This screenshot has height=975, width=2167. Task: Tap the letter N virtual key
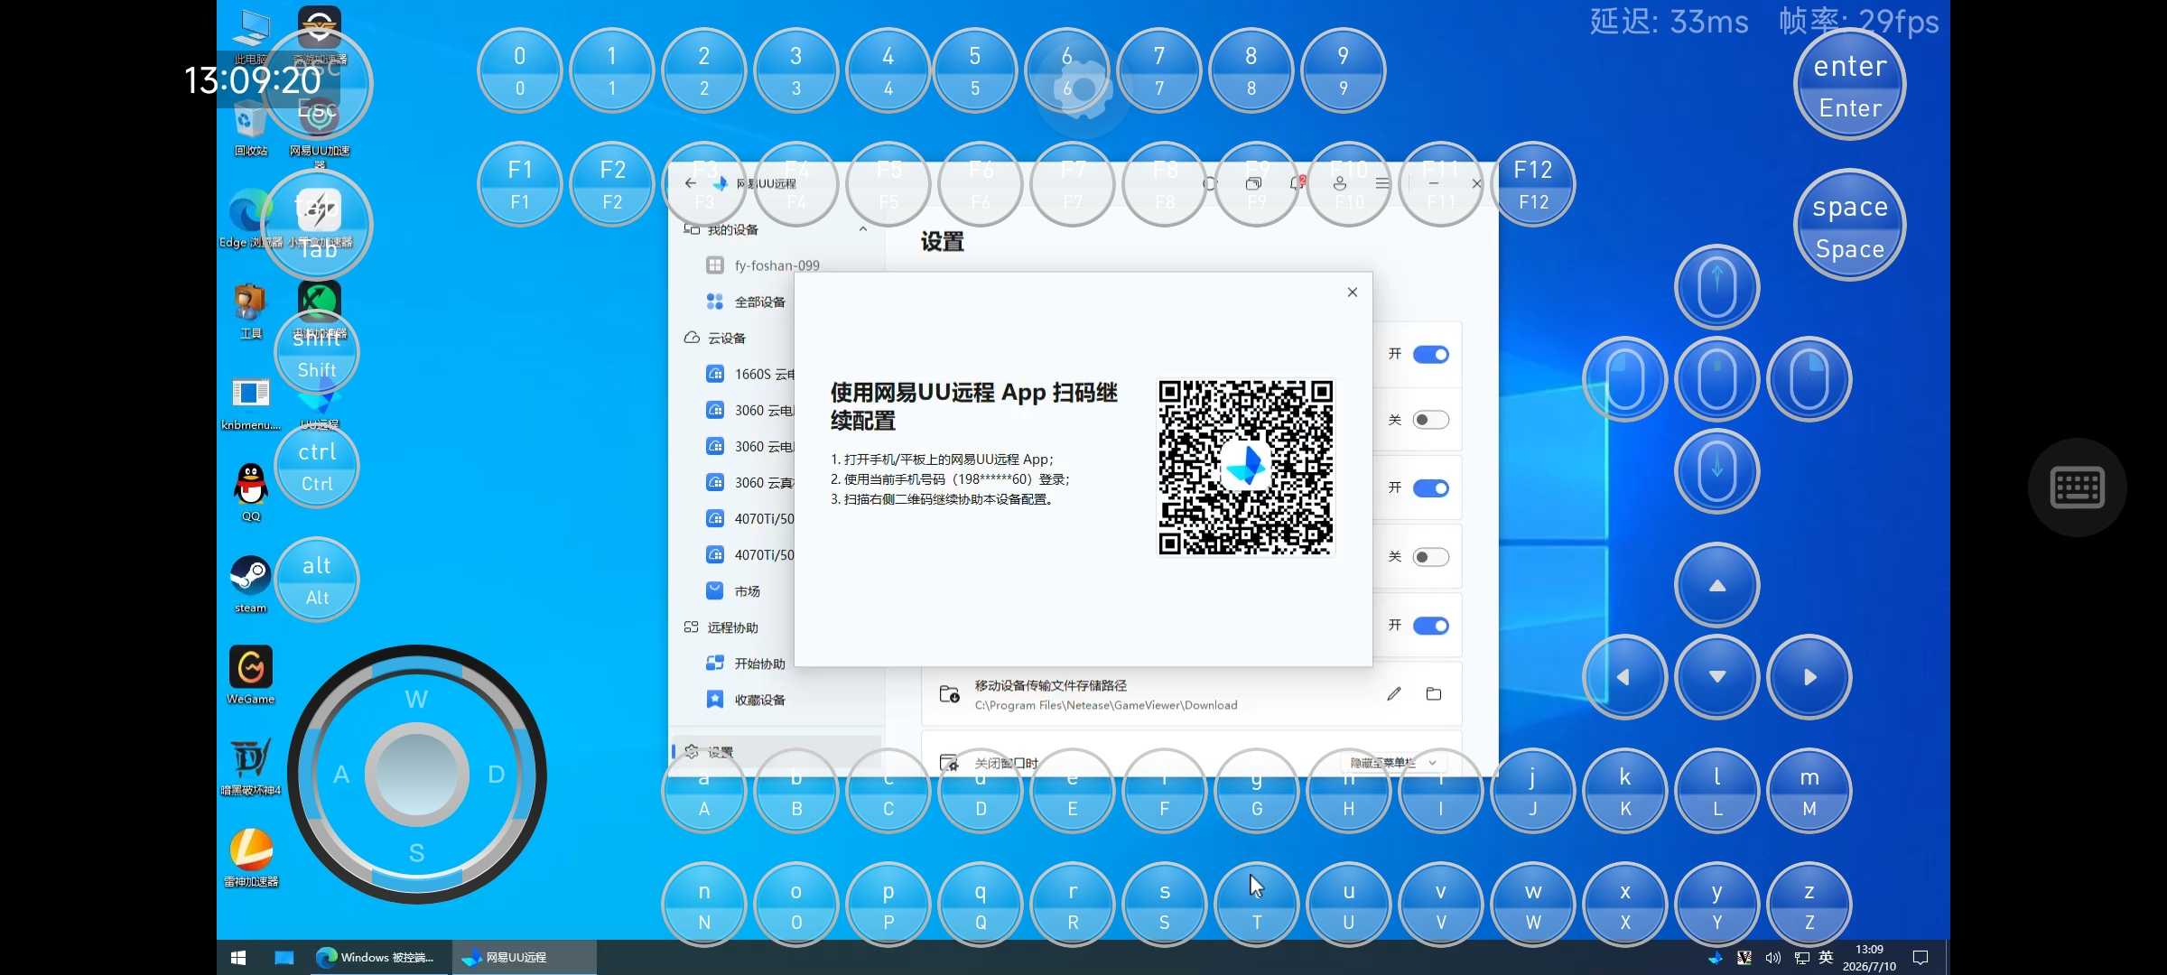(x=704, y=905)
